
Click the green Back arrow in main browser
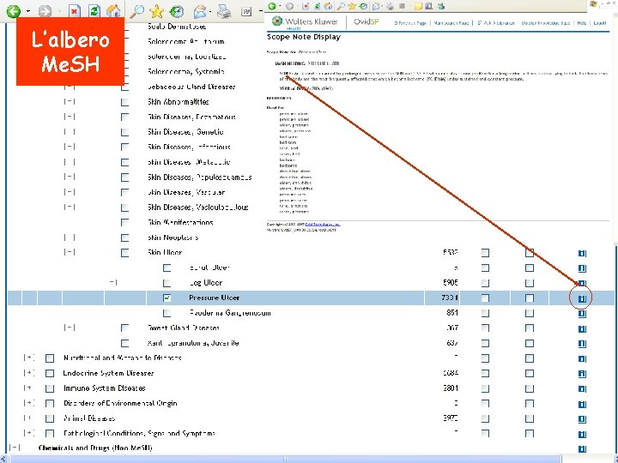tap(14, 11)
